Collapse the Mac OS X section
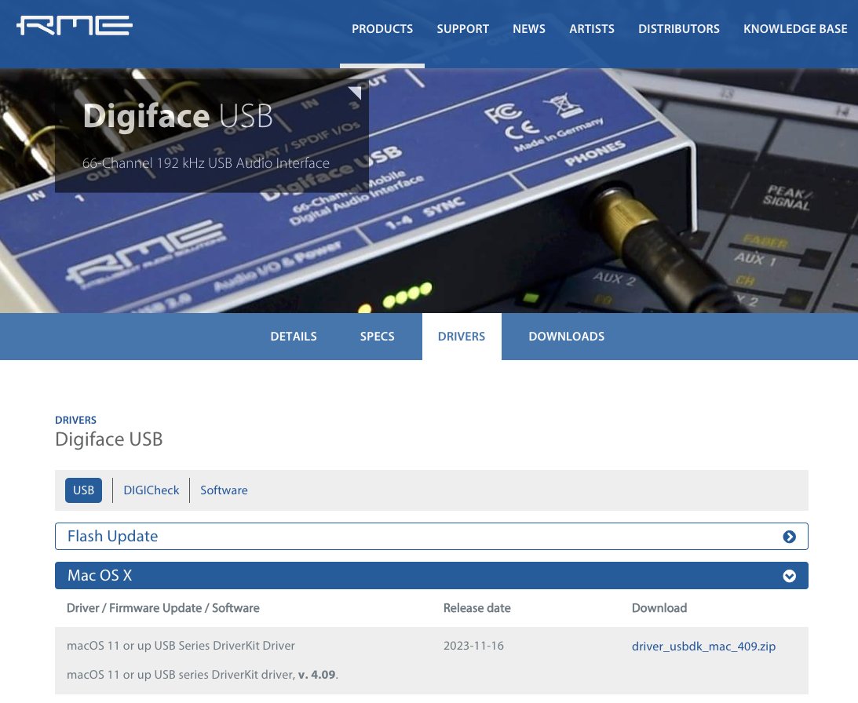858x703 pixels. click(431, 576)
